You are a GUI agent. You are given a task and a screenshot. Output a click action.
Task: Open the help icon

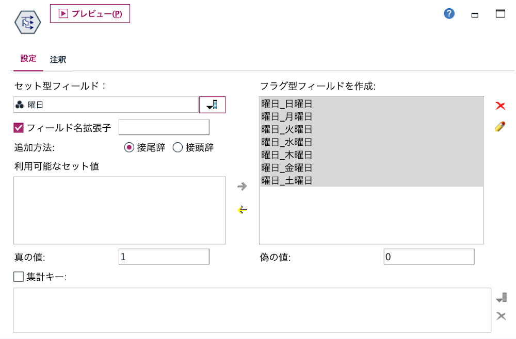coord(449,13)
